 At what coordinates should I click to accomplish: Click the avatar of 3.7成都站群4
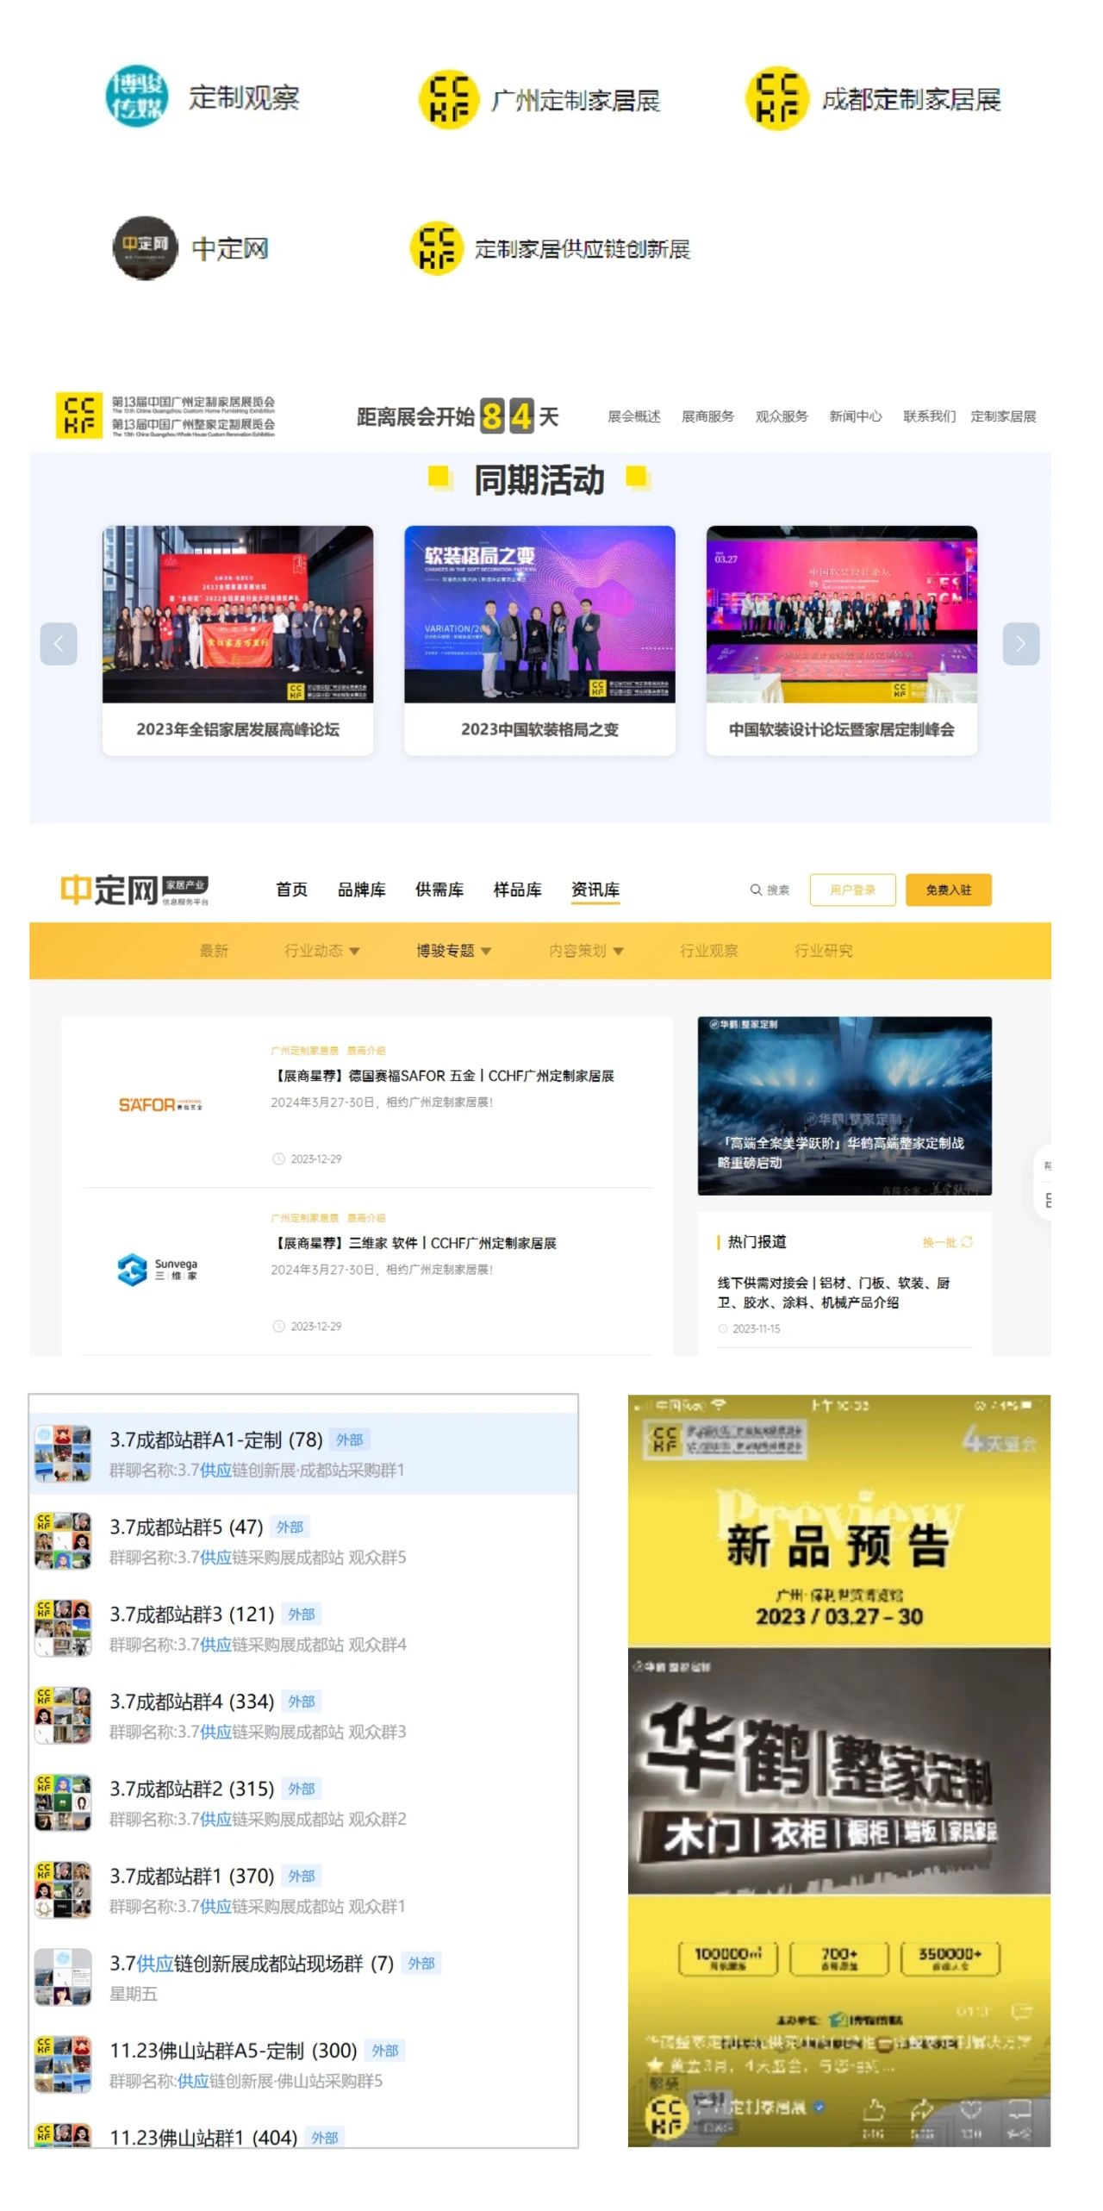(63, 1715)
